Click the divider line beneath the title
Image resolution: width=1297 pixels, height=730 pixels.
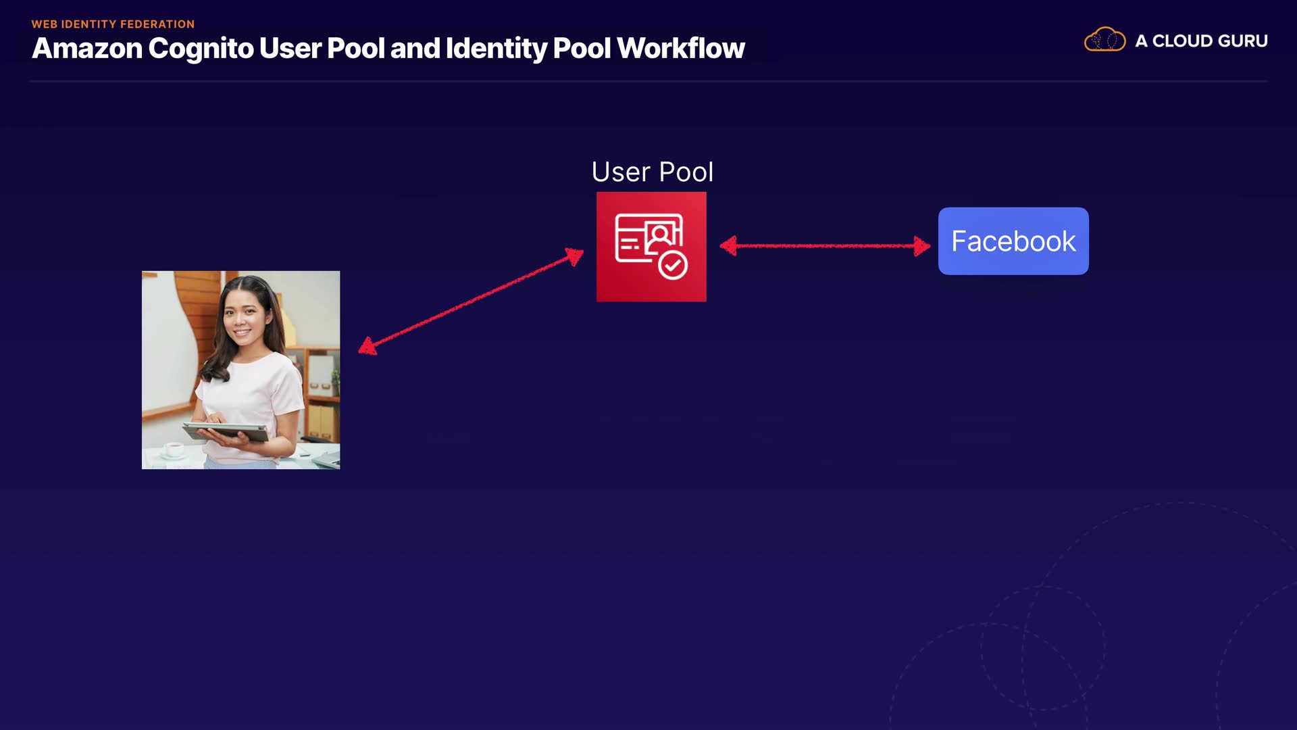(648, 82)
